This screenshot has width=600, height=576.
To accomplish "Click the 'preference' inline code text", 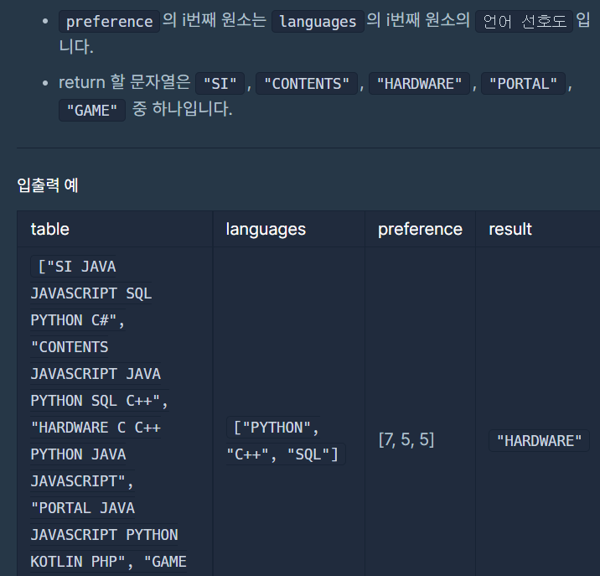I will pos(109,22).
